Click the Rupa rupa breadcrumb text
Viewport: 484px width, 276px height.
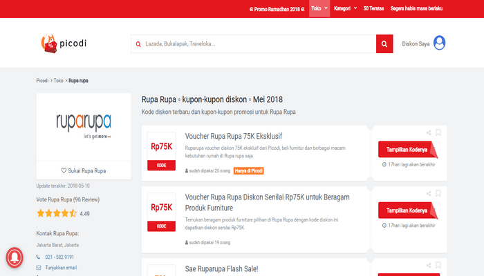pos(78,81)
